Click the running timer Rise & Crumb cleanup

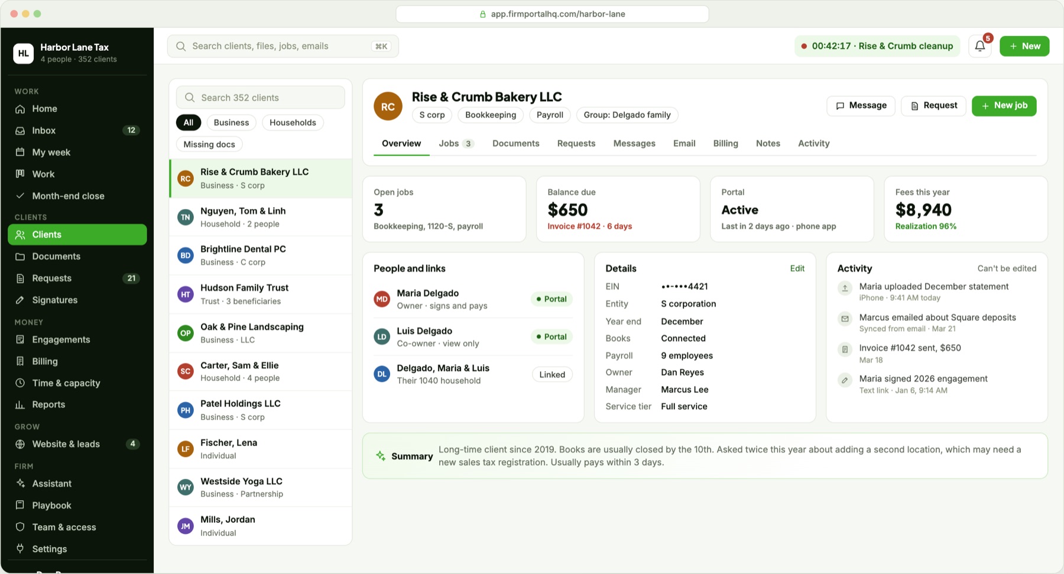(877, 46)
